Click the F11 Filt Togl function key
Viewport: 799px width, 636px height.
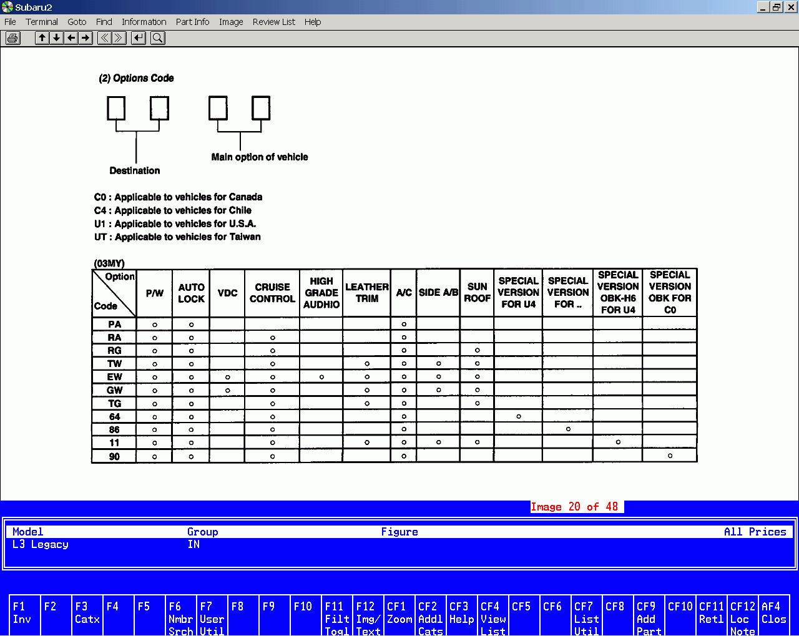pyautogui.click(x=337, y=615)
